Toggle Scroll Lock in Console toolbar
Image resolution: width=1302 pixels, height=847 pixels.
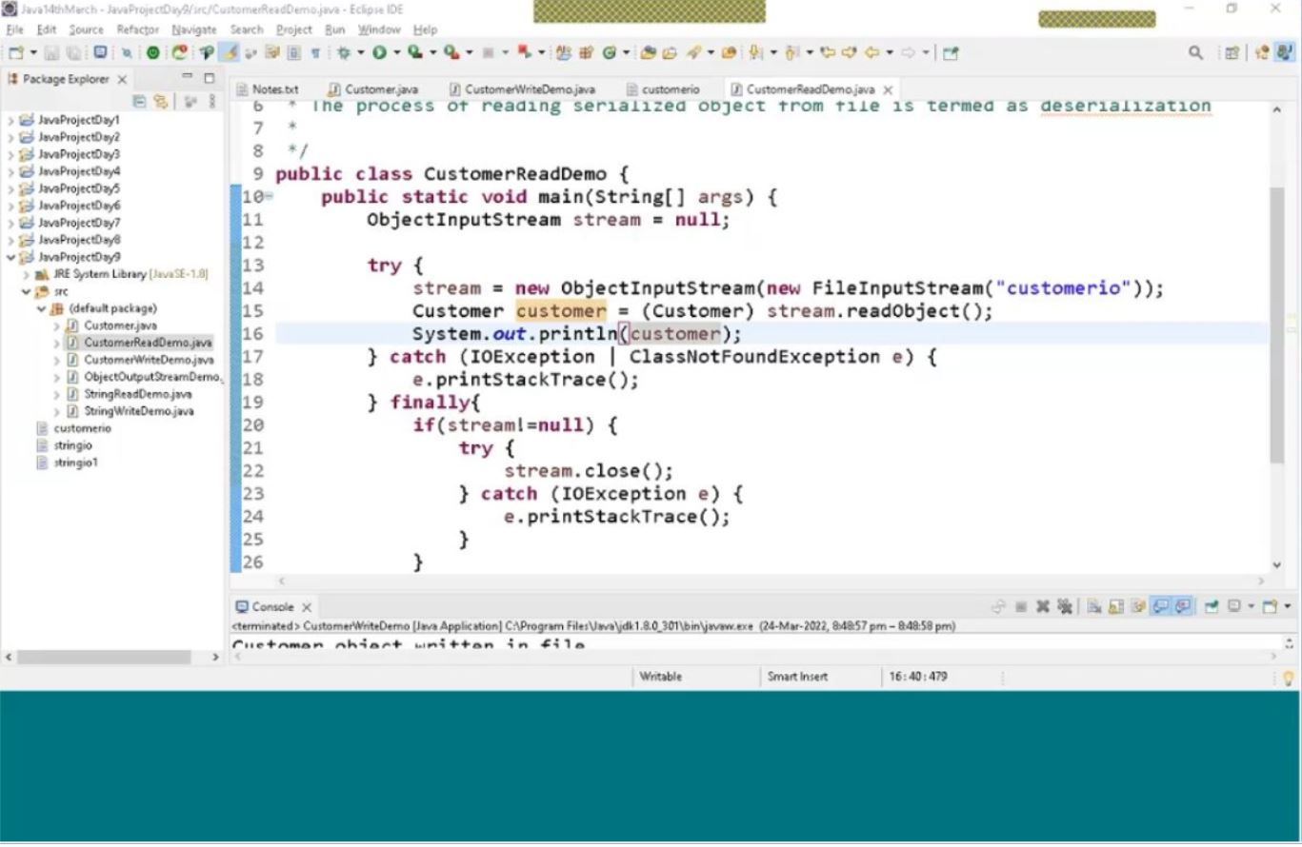point(1115,606)
